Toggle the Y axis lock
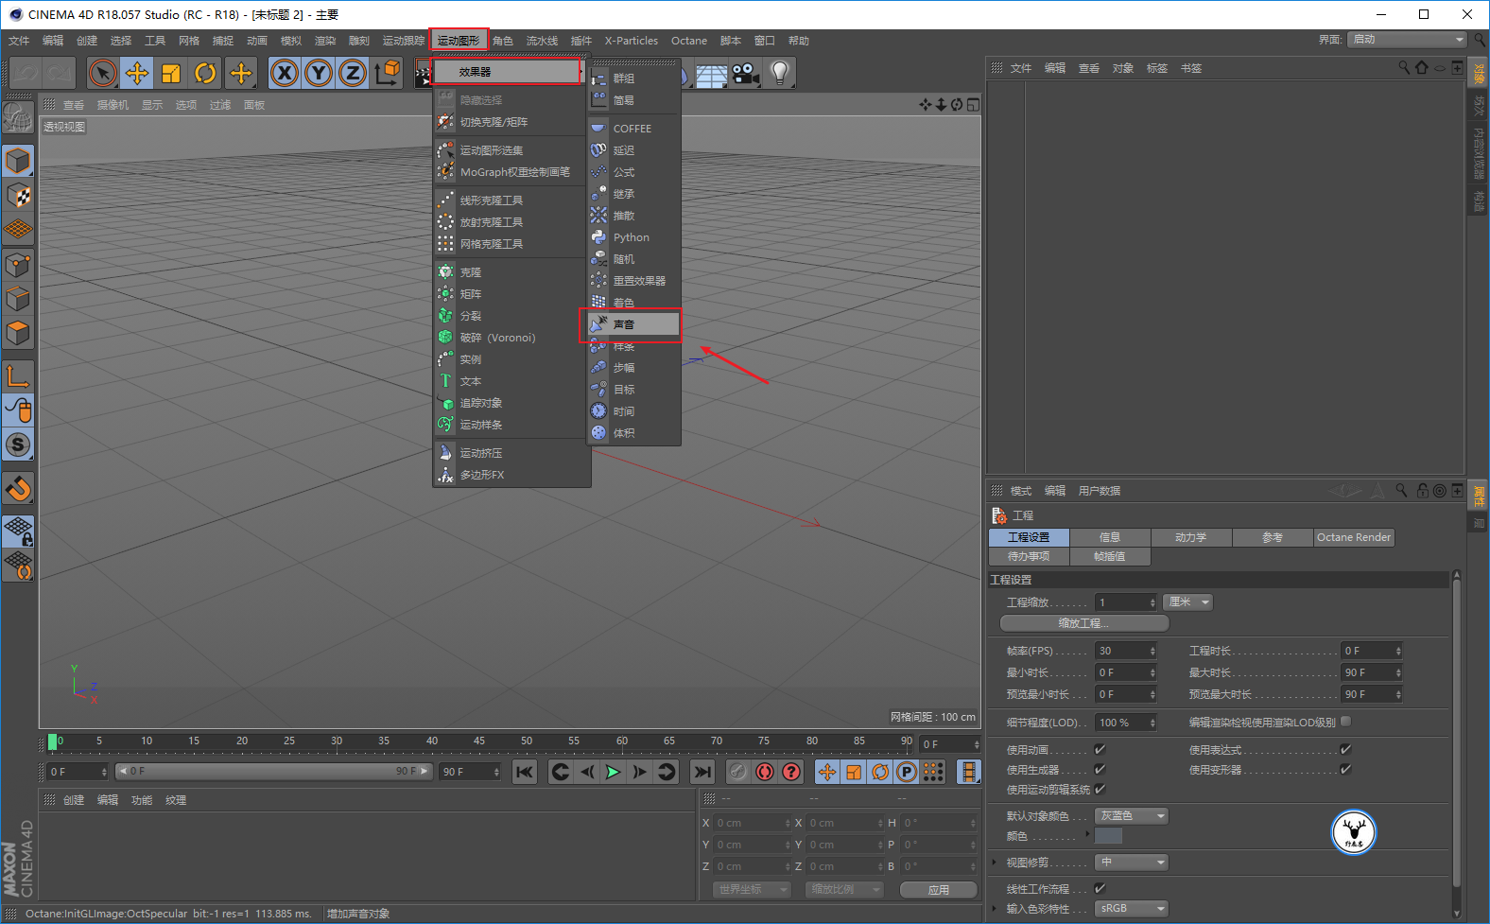Image resolution: width=1490 pixels, height=924 pixels. tap(319, 73)
